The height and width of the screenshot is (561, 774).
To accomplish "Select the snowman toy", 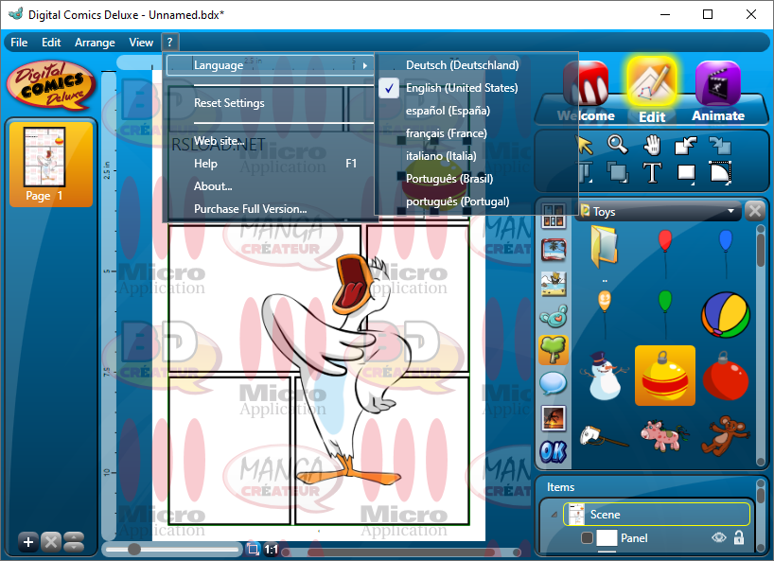I will pos(605,376).
